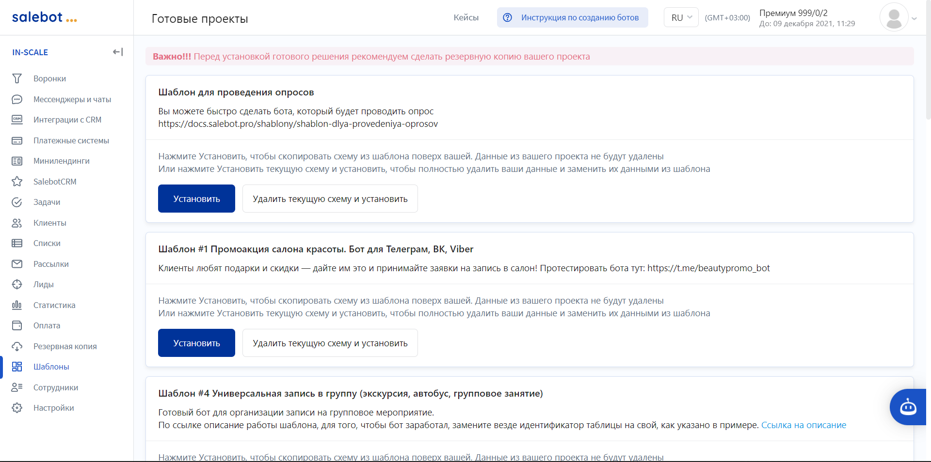Screen dimensions: 931x462
Task: Open Кейсы link in header
Action: [x=466, y=17]
